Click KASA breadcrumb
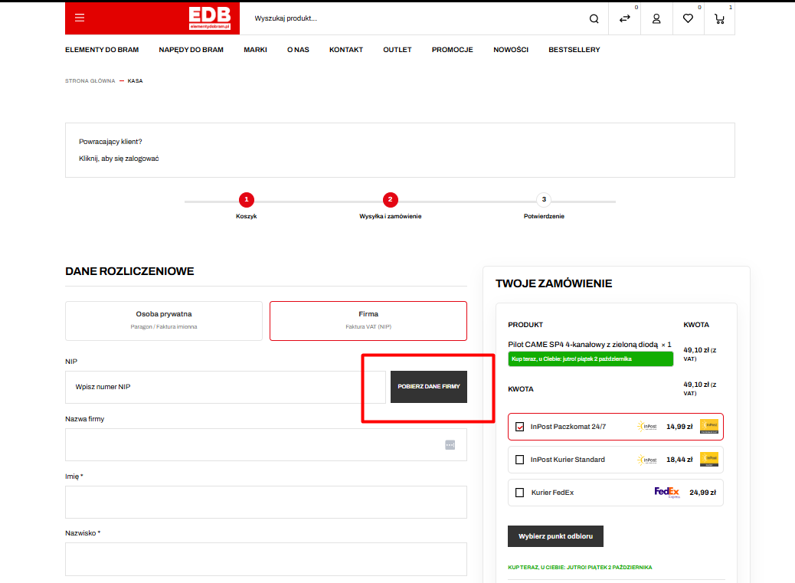 [135, 81]
